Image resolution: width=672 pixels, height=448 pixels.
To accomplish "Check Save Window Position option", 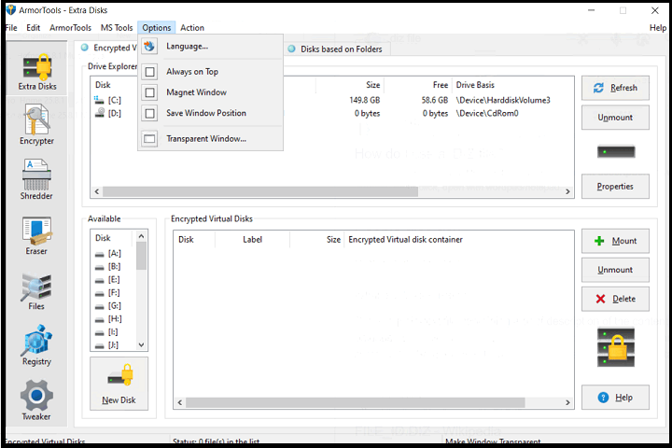I will click(149, 113).
